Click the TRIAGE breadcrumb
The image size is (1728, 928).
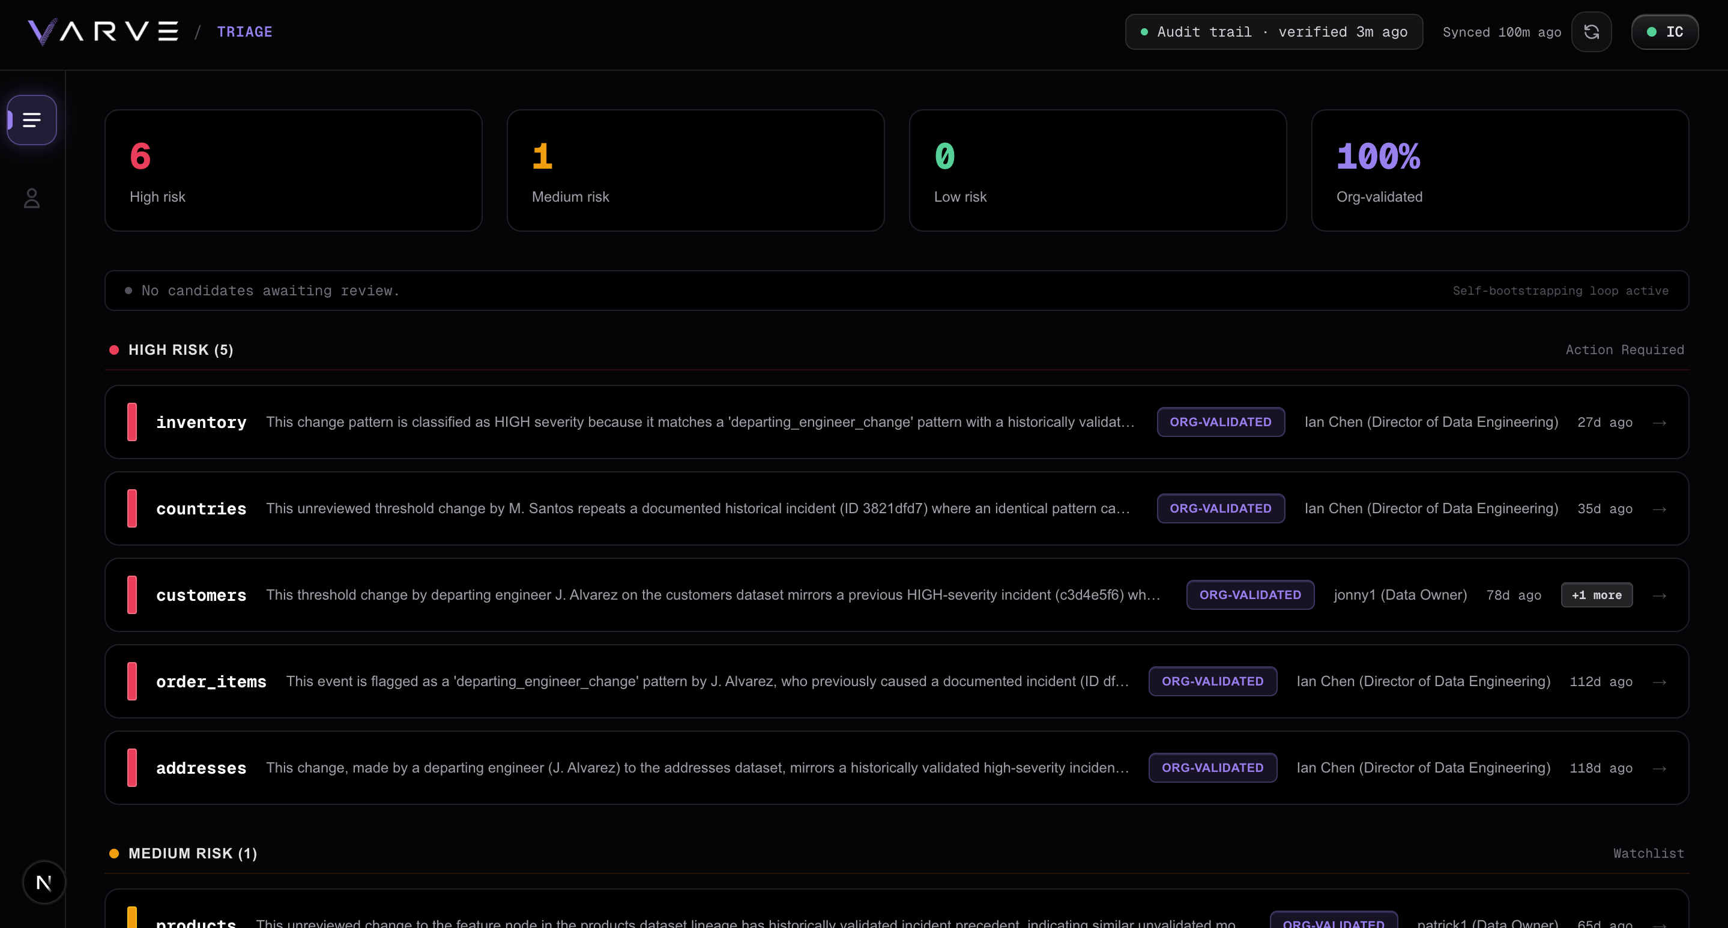pos(244,32)
